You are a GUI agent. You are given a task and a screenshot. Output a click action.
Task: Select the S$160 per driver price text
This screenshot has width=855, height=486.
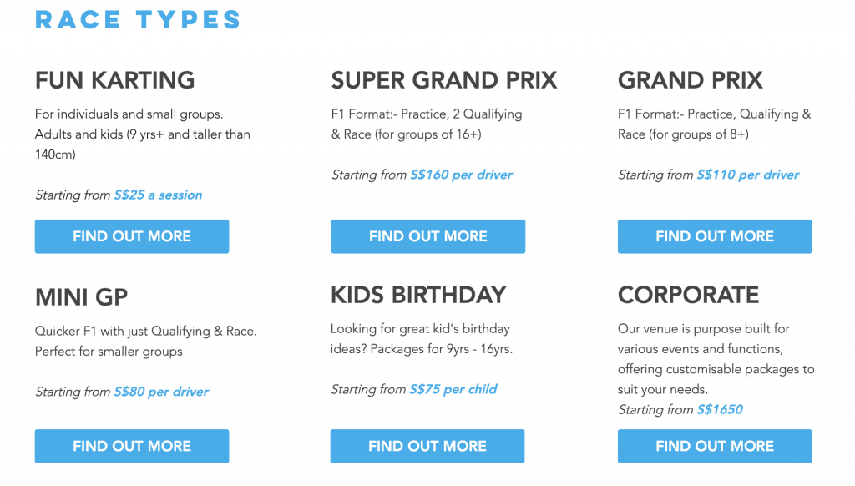pos(461,175)
